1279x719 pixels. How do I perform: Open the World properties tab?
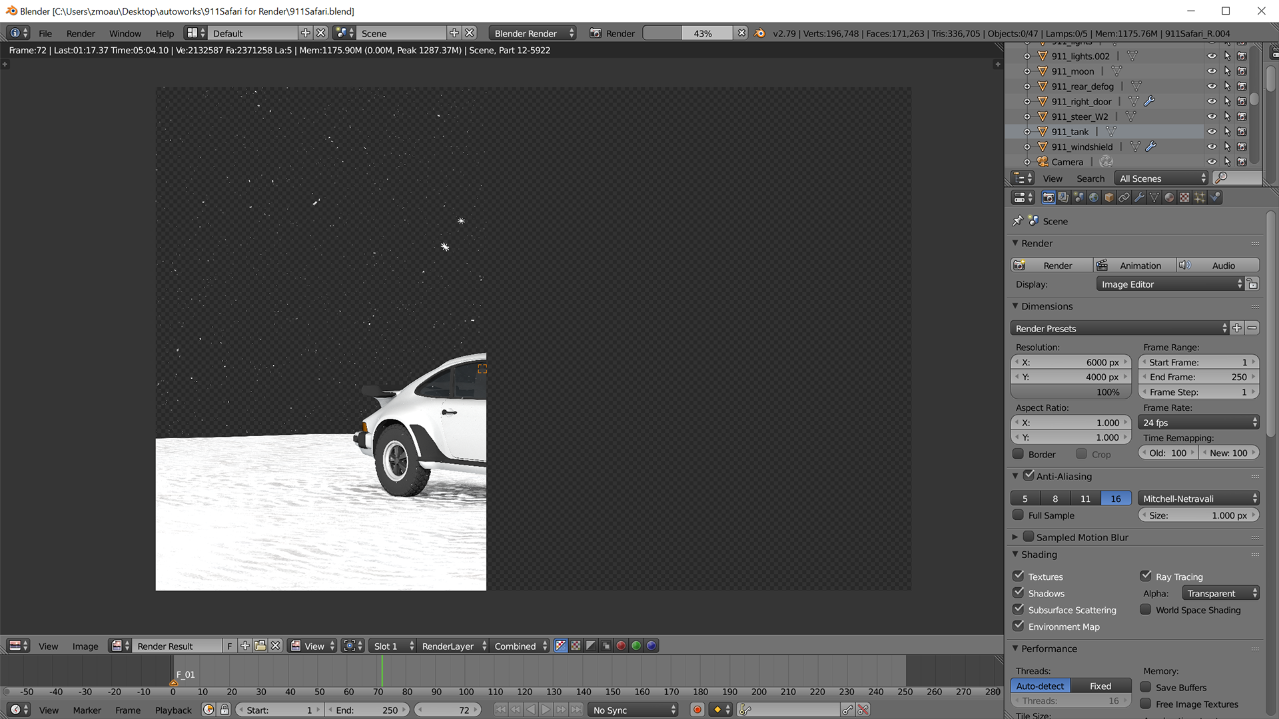tap(1094, 198)
